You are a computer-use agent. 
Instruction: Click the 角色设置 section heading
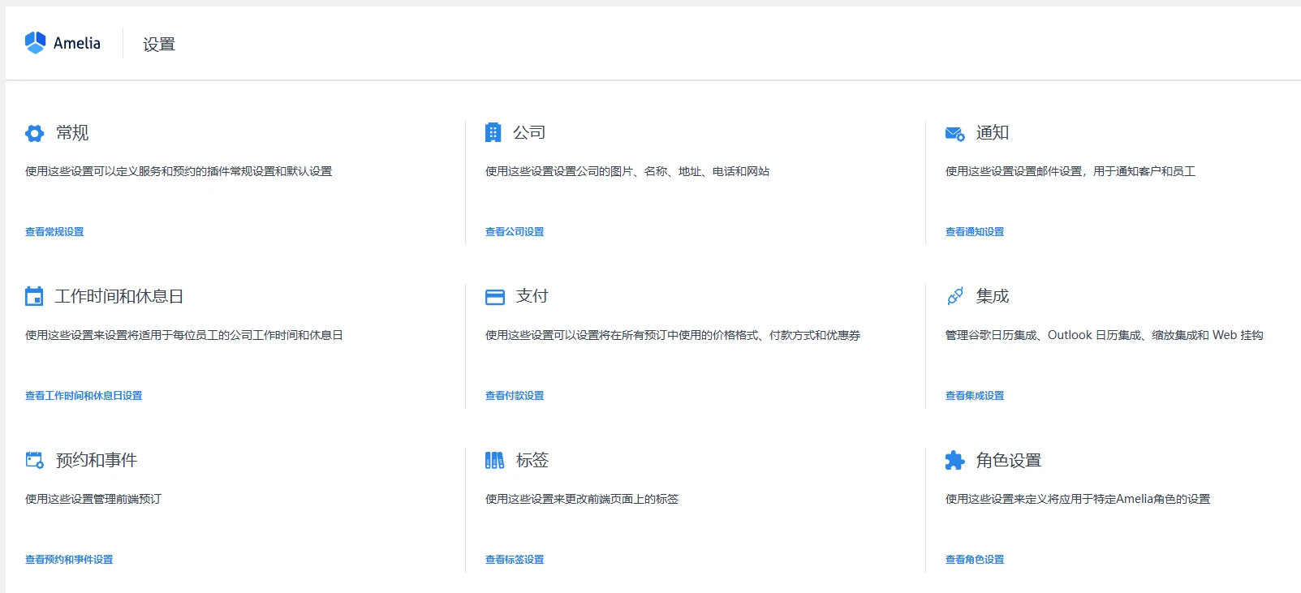(x=1009, y=461)
